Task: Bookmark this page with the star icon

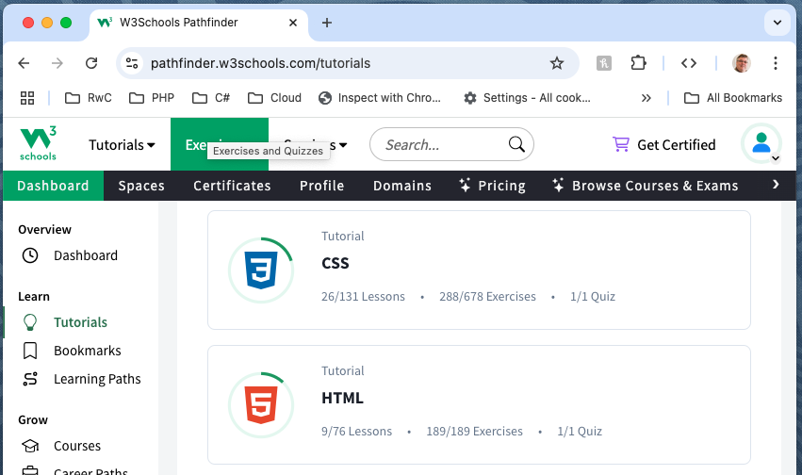Action: tap(556, 63)
